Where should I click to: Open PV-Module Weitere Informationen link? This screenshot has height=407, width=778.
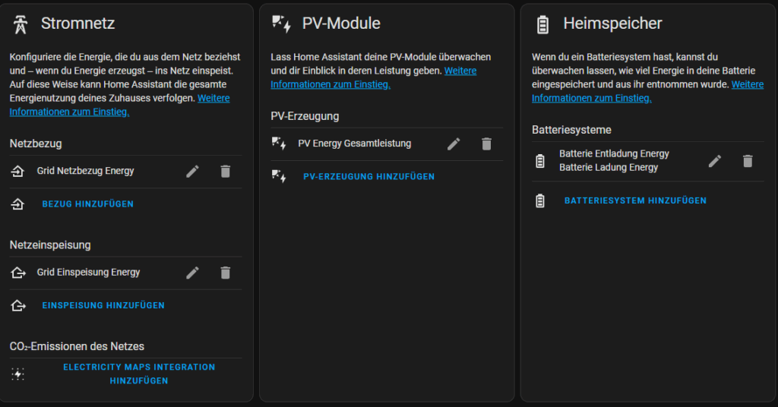(374, 77)
